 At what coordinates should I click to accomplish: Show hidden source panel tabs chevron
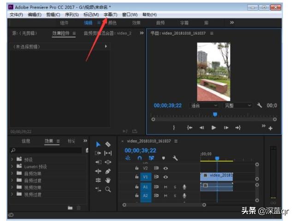tap(142, 33)
